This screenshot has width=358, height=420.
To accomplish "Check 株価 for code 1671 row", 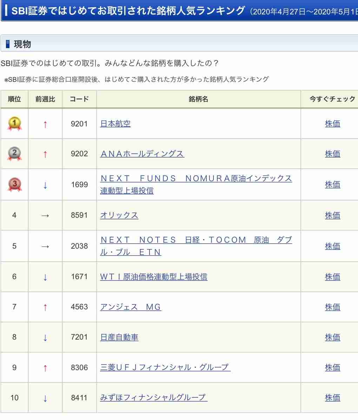I will pos(333,277).
